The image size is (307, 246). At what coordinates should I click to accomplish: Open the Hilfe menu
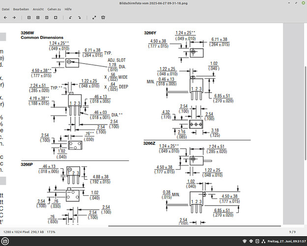(68, 9)
